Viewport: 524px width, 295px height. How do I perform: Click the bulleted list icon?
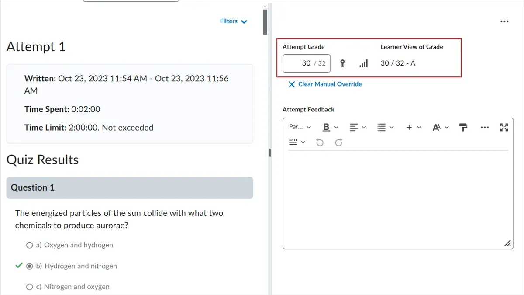381,127
